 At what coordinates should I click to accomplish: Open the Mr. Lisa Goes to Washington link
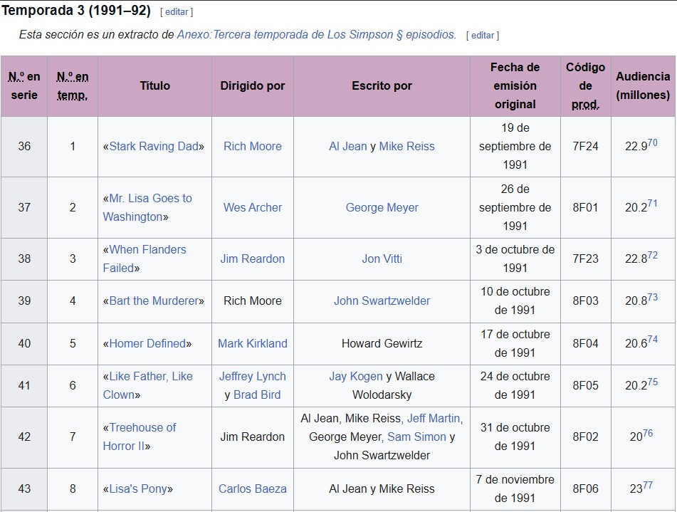147,207
